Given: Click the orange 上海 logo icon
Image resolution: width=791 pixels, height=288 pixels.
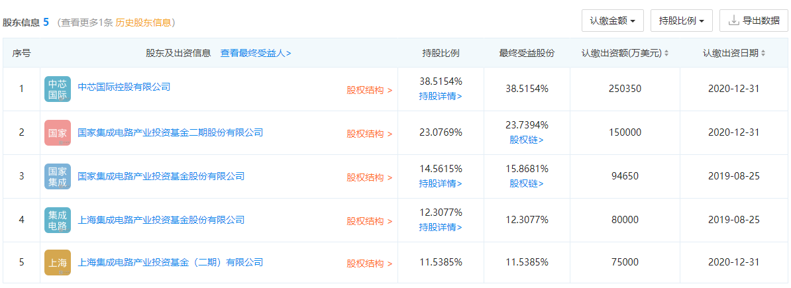Looking at the screenshot, I should coord(58,263).
